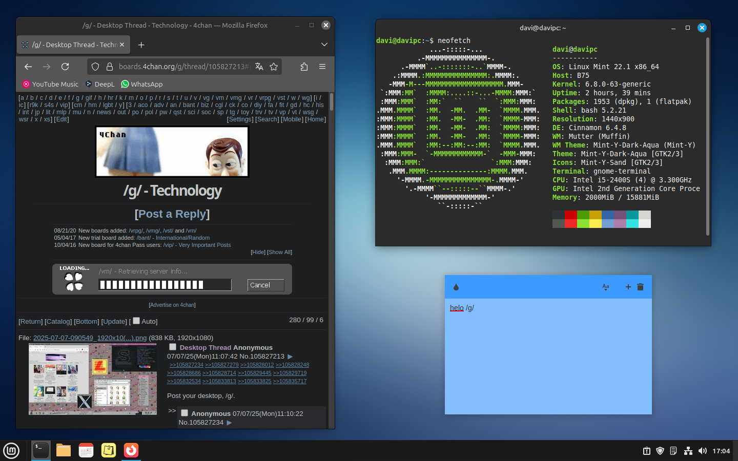738x461 pixels.
Task: Open Calendar app from the taskbar
Action: 86,450
